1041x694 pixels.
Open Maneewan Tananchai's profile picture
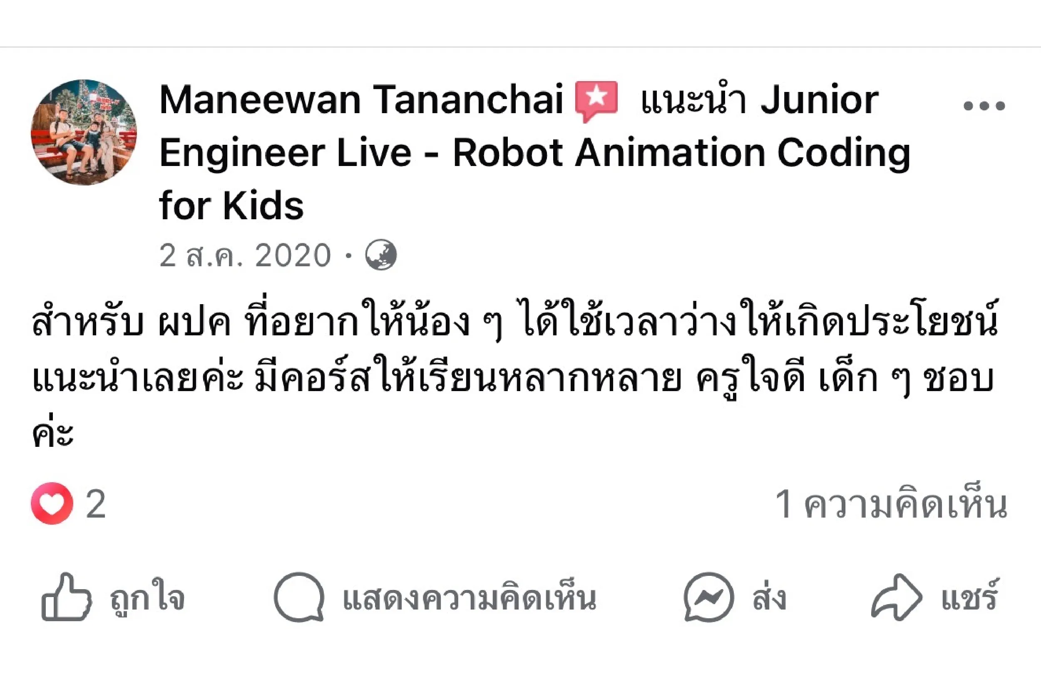[84, 132]
